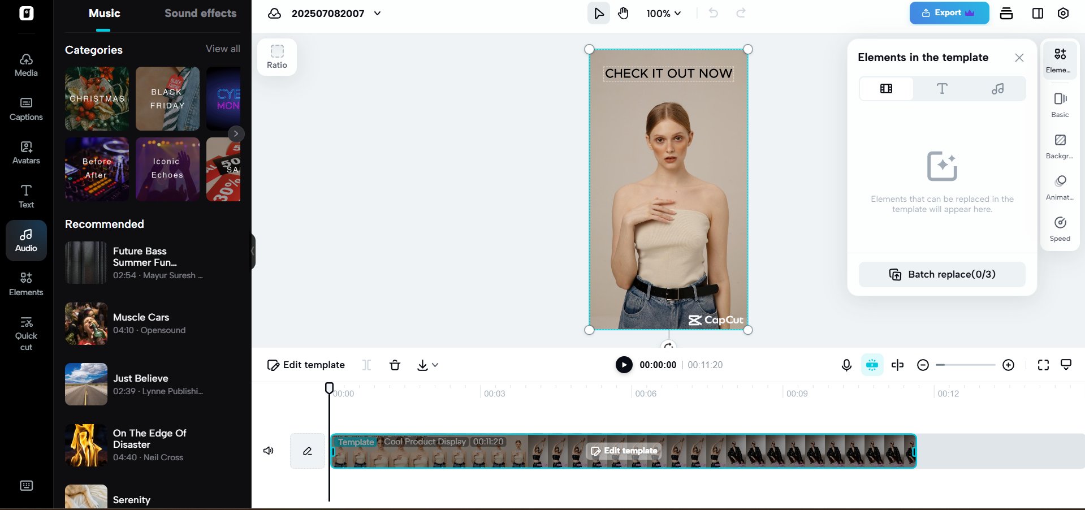1085x510 pixels.
Task: Adjust the timeline zoom slider
Action: (965, 365)
